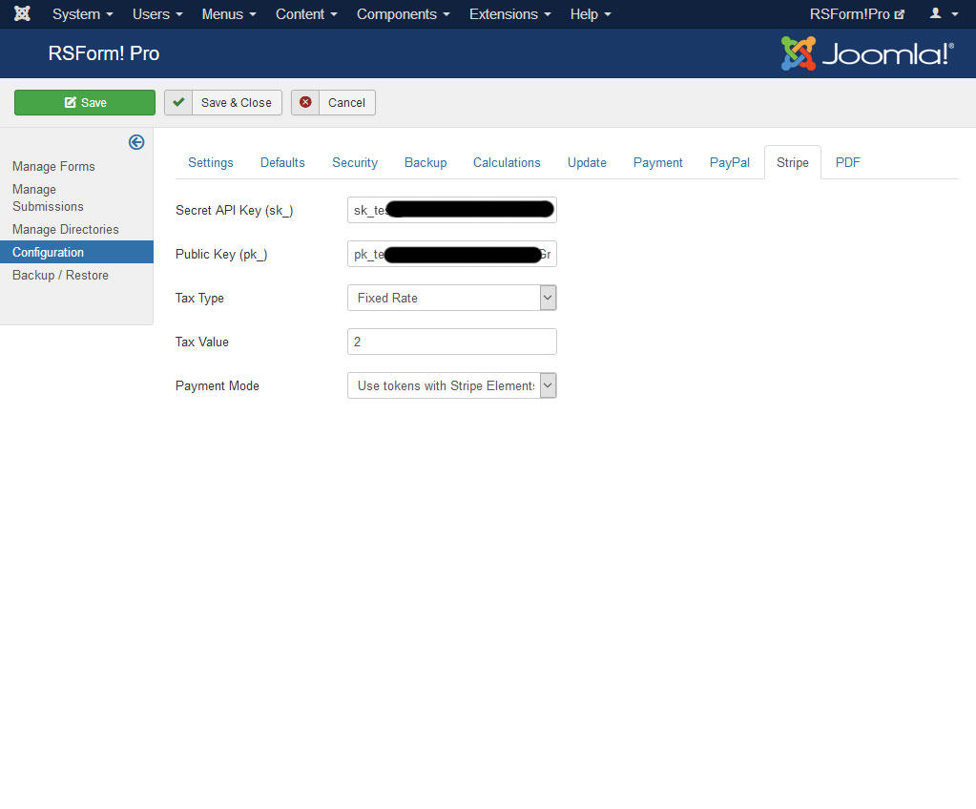
Task: Switch to the Security tab
Action: point(355,162)
